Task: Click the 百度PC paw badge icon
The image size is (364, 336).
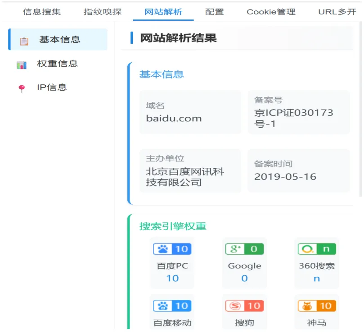Action: (172, 249)
